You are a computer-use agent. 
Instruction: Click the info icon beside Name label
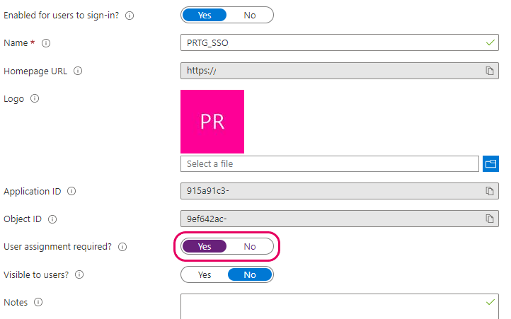46,43
